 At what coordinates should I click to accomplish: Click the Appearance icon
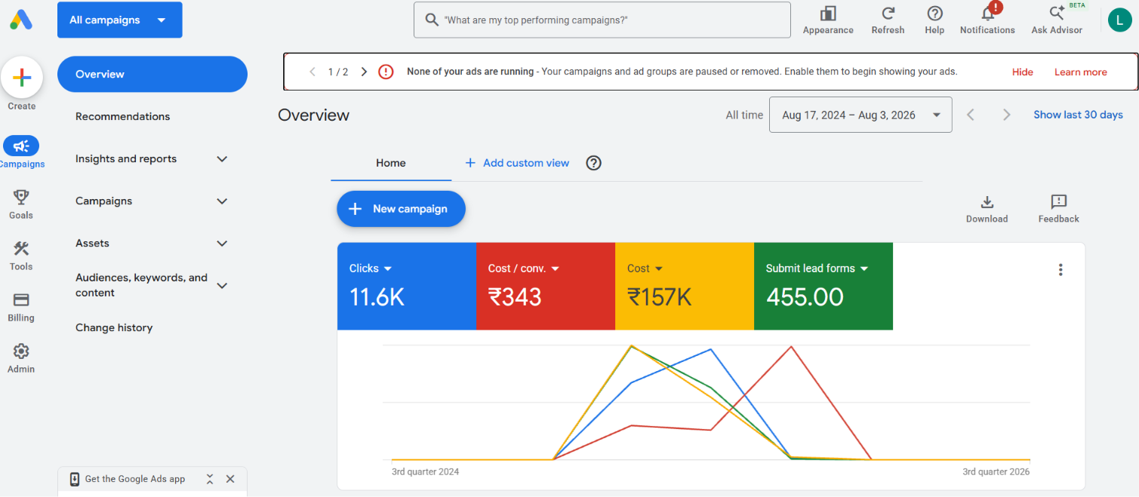tap(828, 14)
